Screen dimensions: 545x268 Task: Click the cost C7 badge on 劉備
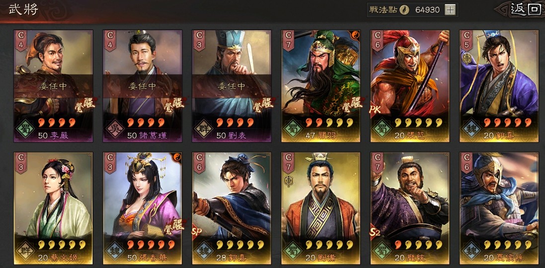click(x=289, y=162)
